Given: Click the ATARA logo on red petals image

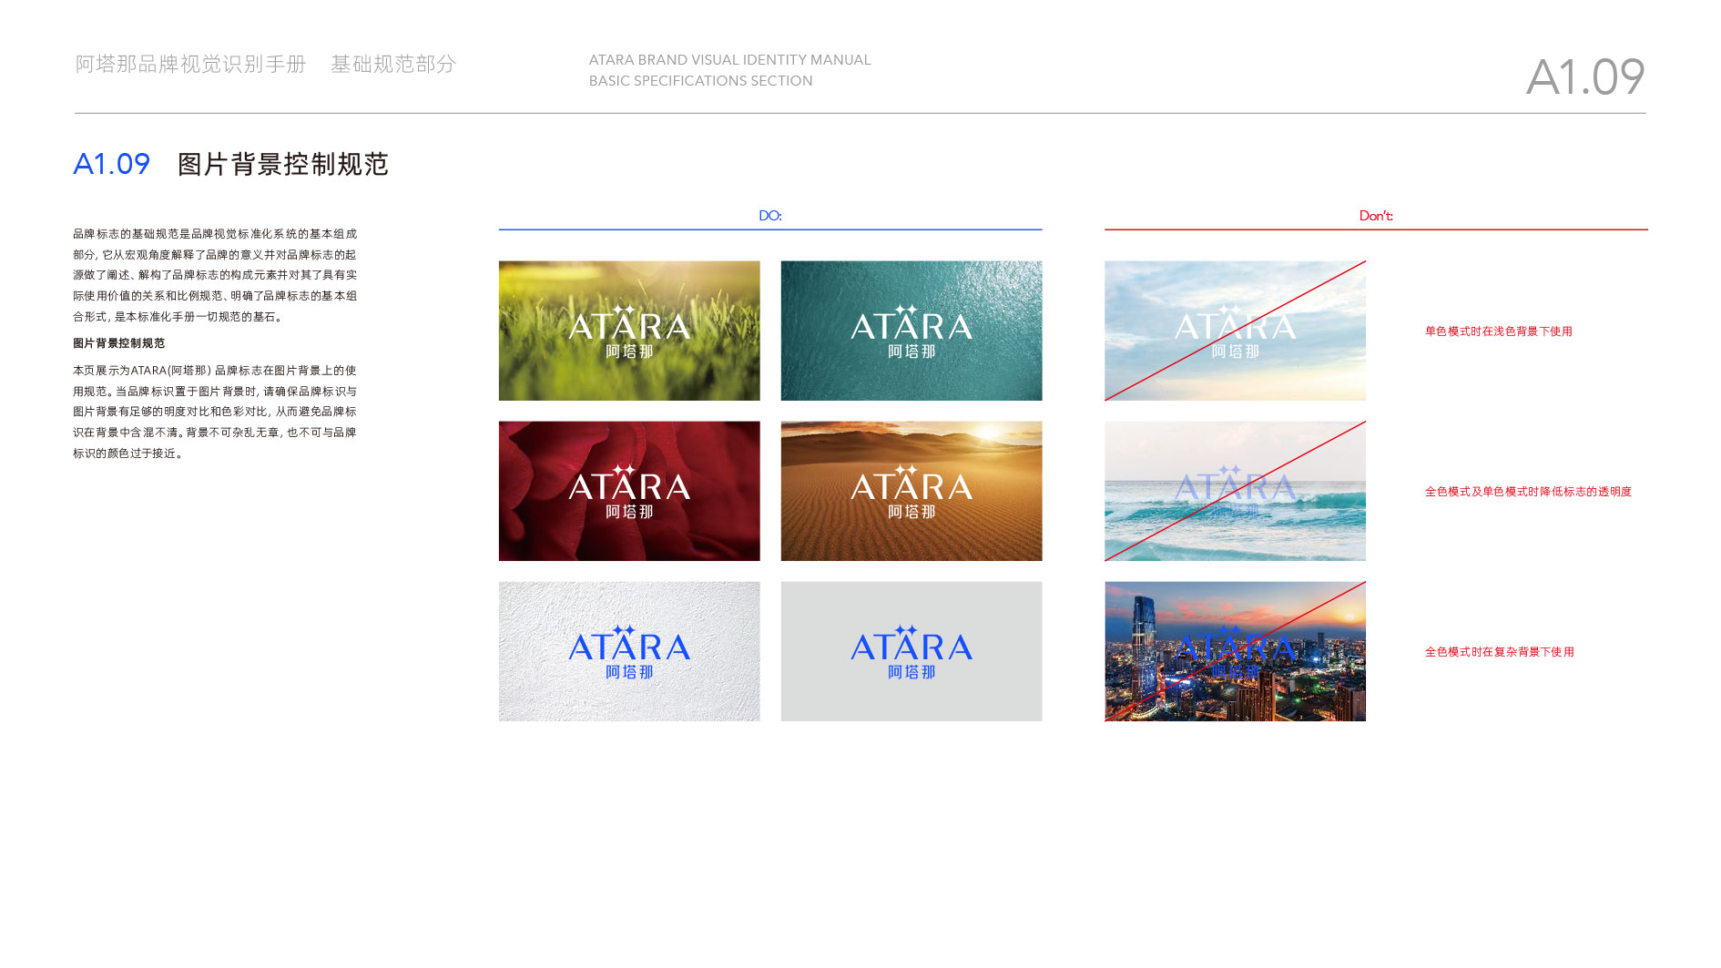Looking at the screenshot, I should pyautogui.click(x=629, y=493).
